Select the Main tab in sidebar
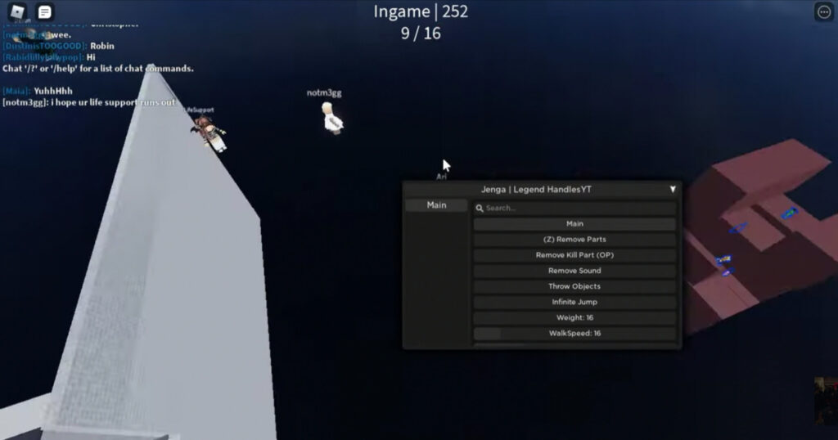 436,205
